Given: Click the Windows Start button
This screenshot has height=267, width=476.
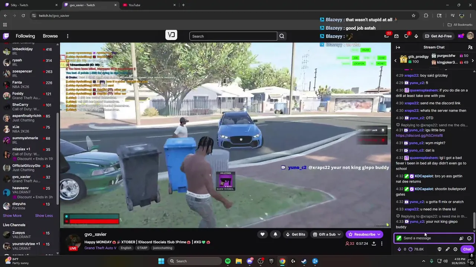Looking at the screenshot, I should coord(161,261).
